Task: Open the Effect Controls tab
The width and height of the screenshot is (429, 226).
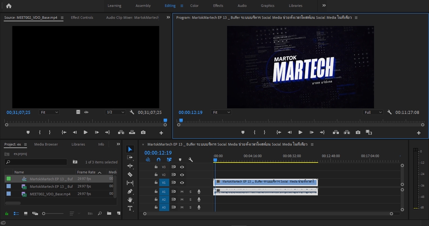Action: click(82, 17)
